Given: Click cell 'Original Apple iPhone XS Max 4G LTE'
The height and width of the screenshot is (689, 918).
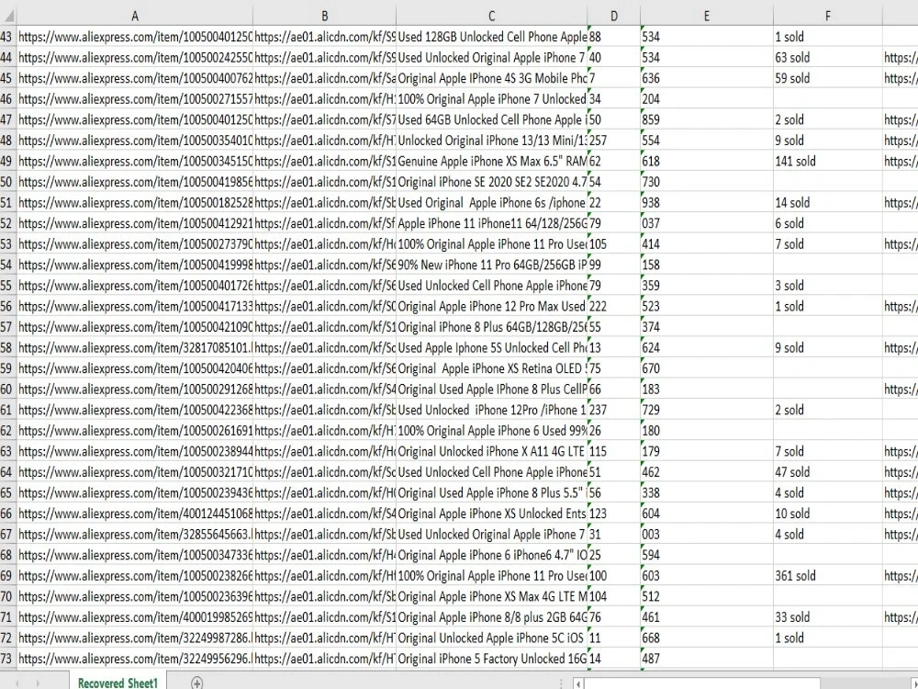Looking at the screenshot, I should tap(492, 596).
